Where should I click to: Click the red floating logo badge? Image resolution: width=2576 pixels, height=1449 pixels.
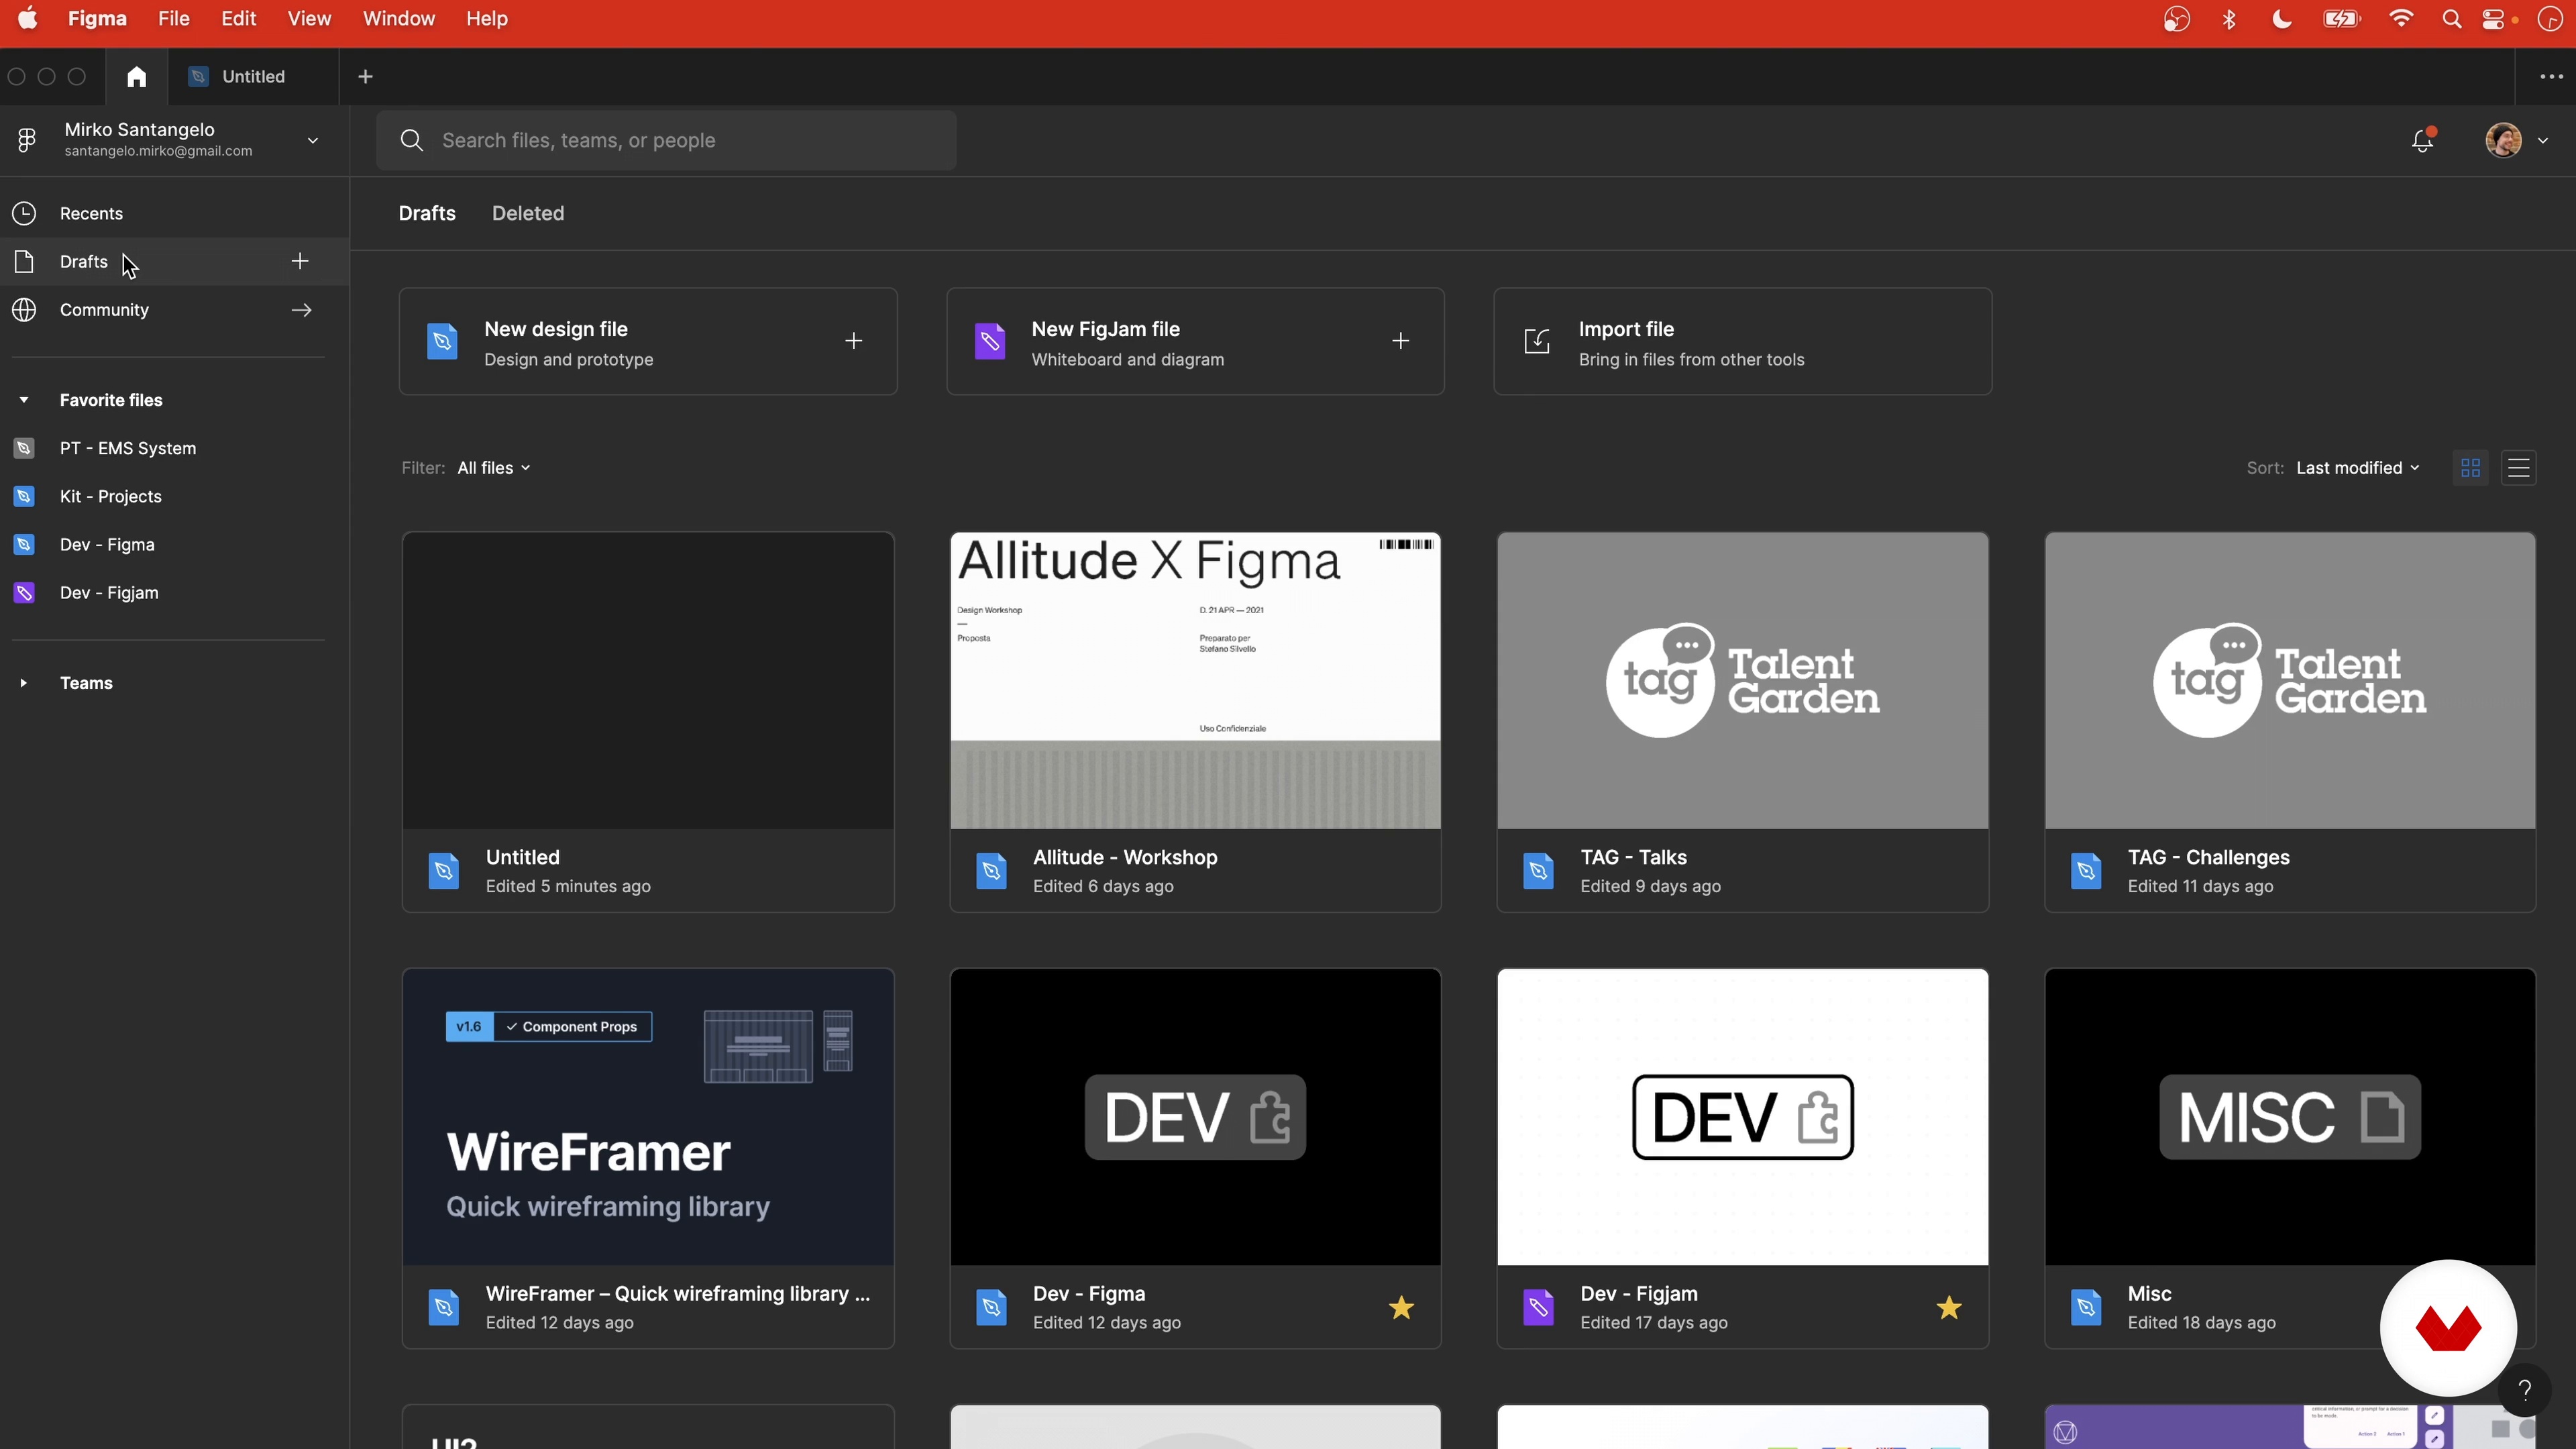pyautogui.click(x=2448, y=1328)
